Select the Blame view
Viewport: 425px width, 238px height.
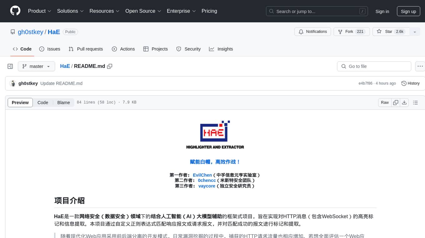(63, 102)
